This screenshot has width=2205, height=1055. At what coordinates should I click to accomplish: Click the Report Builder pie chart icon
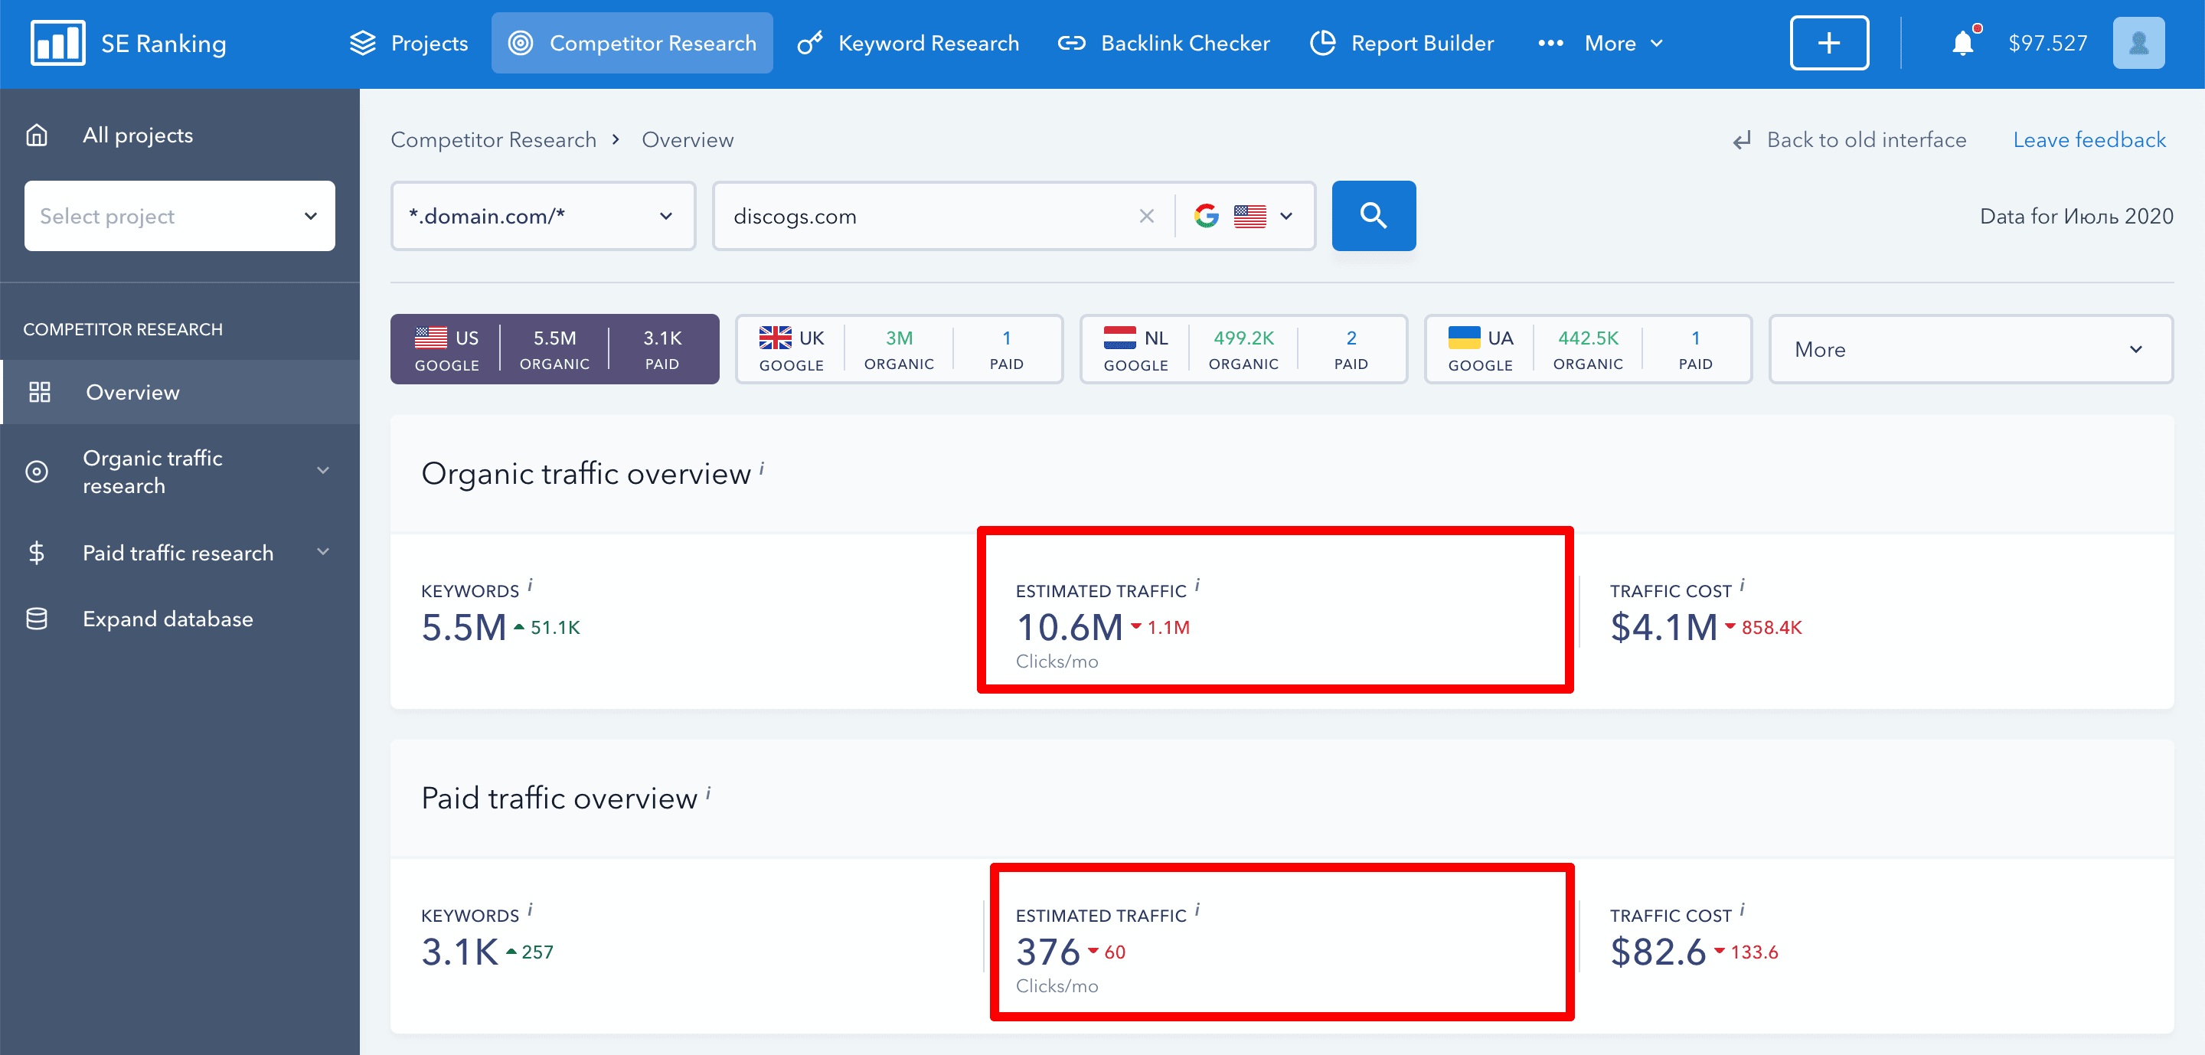tap(1322, 43)
